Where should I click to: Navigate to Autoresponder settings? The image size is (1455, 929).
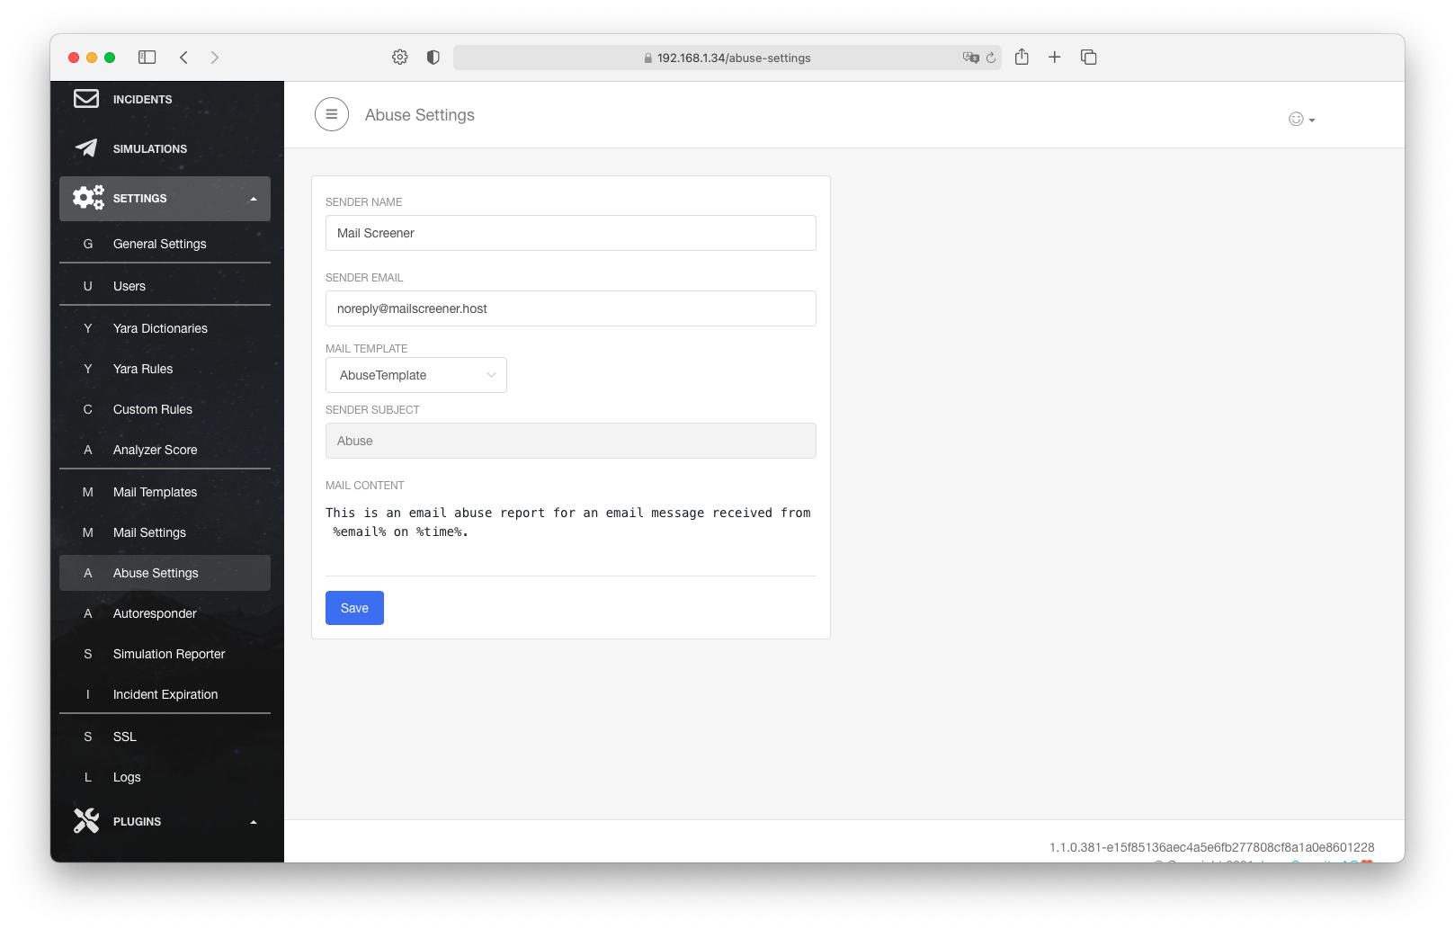[x=155, y=613]
